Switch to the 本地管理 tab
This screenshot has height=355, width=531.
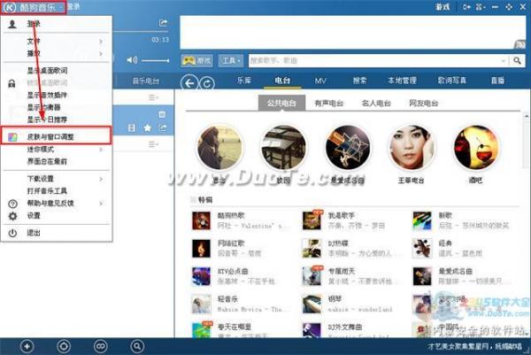click(x=402, y=81)
